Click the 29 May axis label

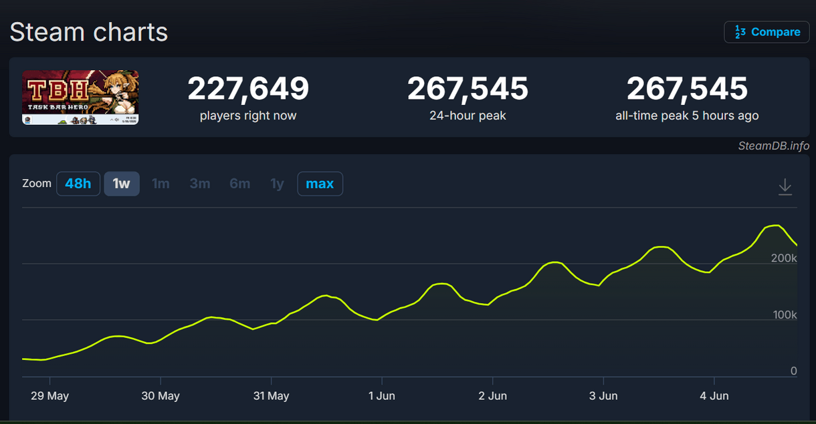coord(49,396)
